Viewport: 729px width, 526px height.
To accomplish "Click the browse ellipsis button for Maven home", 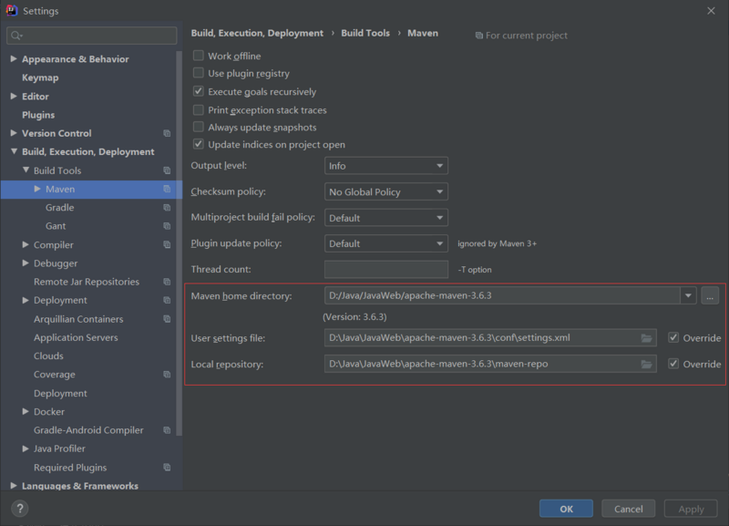I will click(711, 295).
